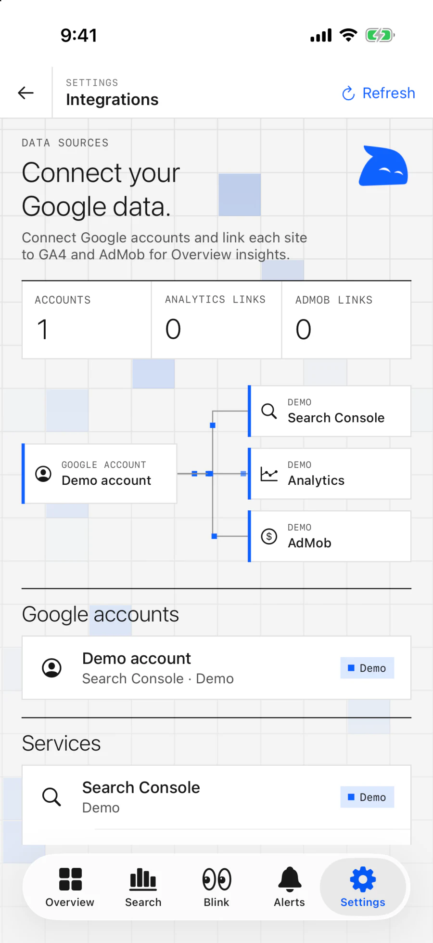Select 'Search Console' label in diagram node
433x943 pixels.
tap(336, 418)
